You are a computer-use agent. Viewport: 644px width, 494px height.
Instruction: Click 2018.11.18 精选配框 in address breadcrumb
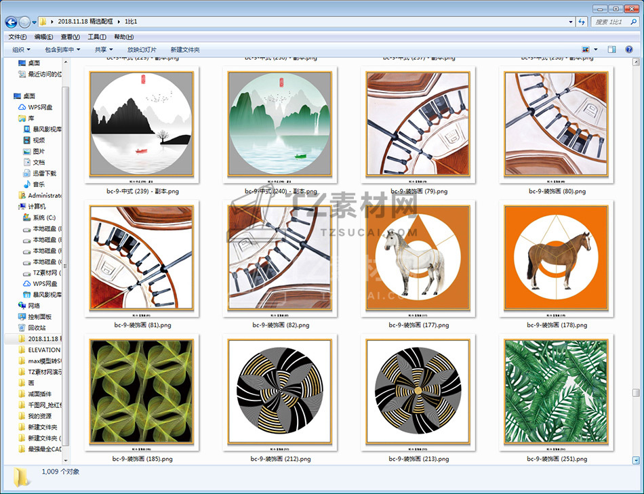(85, 22)
